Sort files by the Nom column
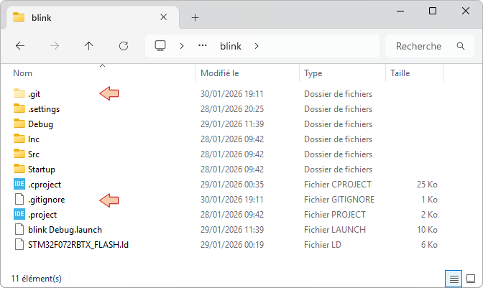The height and width of the screenshot is (288, 483). click(x=23, y=73)
